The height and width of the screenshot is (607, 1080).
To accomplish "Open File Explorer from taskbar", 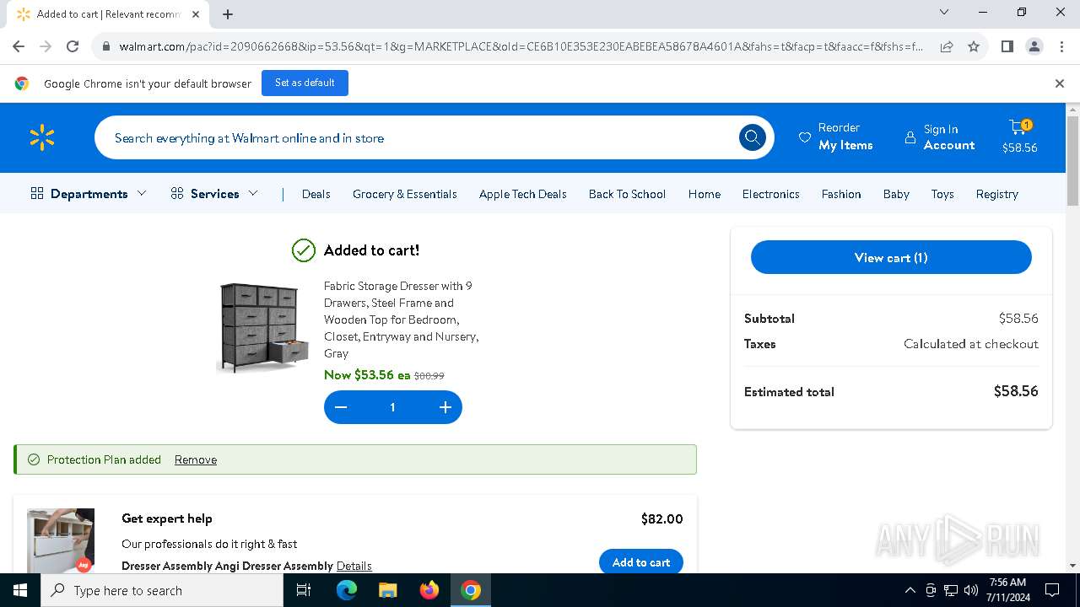I will point(387,590).
